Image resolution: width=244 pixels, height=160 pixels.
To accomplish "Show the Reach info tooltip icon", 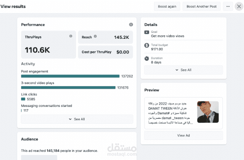I will (95, 36).
